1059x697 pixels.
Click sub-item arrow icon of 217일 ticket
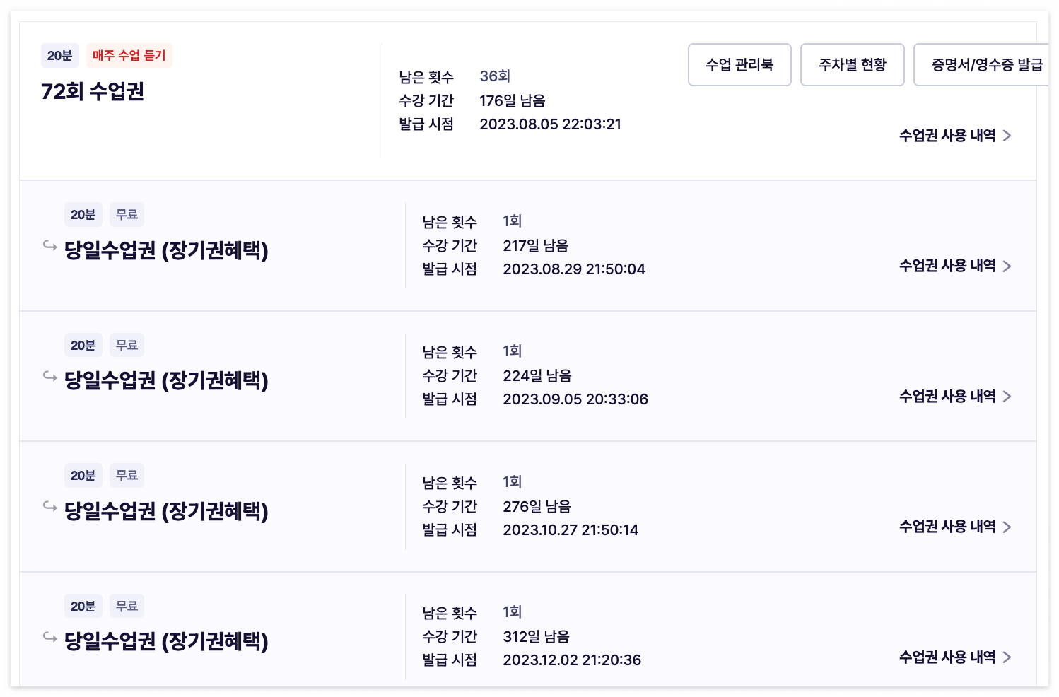coord(49,246)
